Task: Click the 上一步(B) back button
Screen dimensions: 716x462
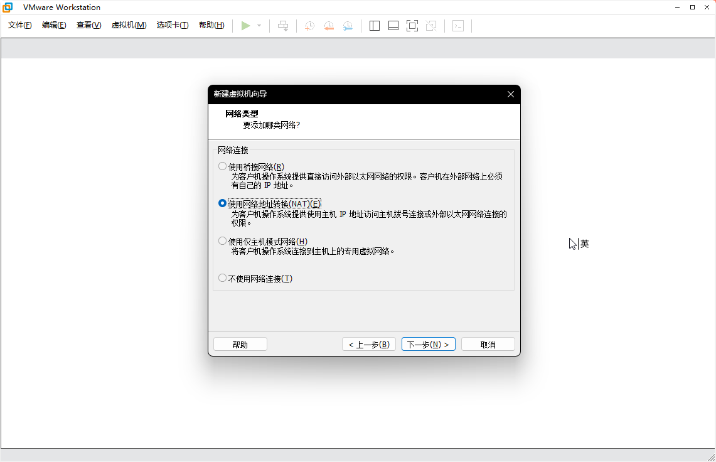Action: pyautogui.click(x=369, y=345)
